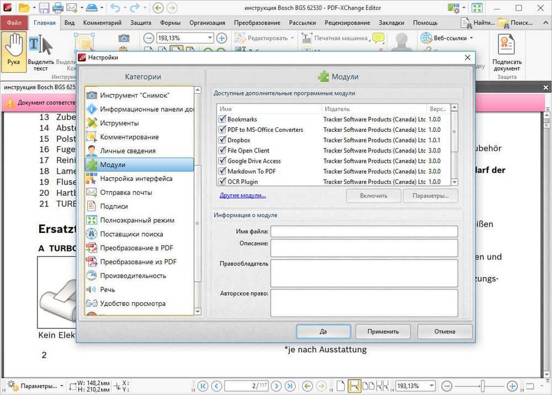The width and height of the screenshot is (552, 395).
Task: Click the zoom slider in status bar
Action: tap(482, 386)
